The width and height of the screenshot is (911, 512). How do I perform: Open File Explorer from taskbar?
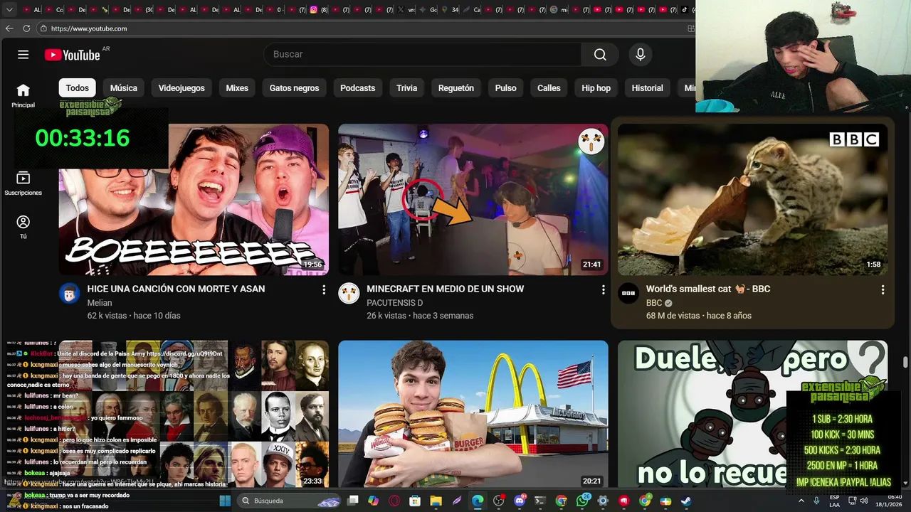436,501
